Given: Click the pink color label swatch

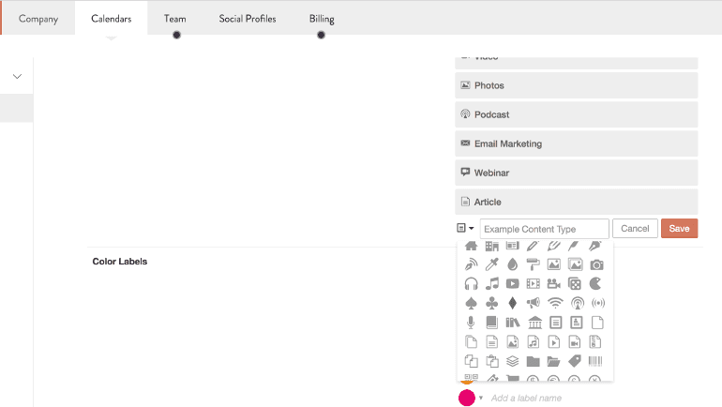Looking at the screenshot, I should tap(466, 398).
